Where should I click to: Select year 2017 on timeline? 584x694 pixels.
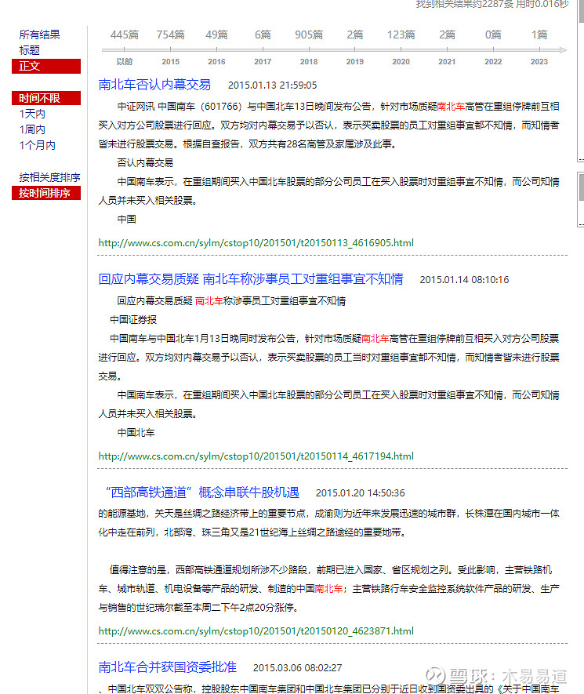coord(263,61)
